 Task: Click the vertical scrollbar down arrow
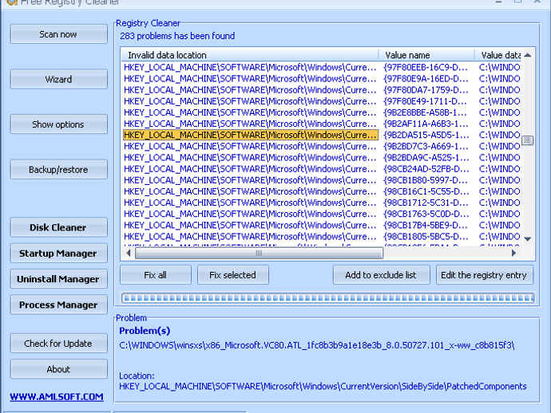[528, 239]
